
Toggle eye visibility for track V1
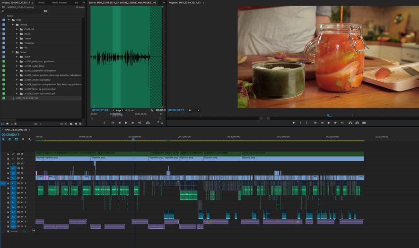(x=22, y=178)
